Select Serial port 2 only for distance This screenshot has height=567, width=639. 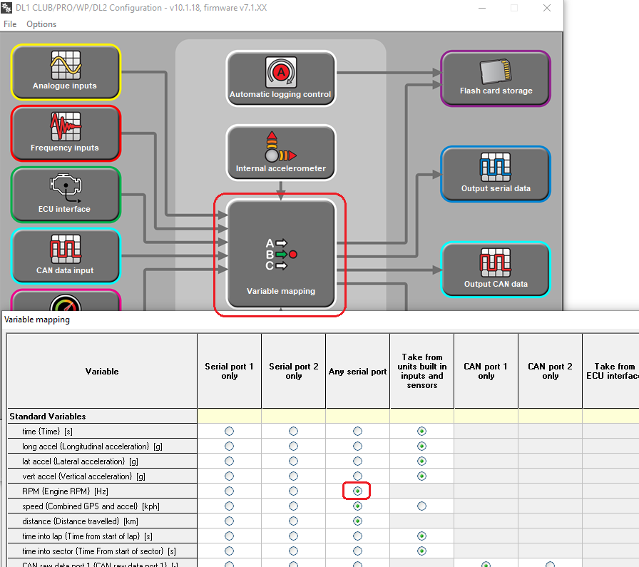(x=293, y=521)
